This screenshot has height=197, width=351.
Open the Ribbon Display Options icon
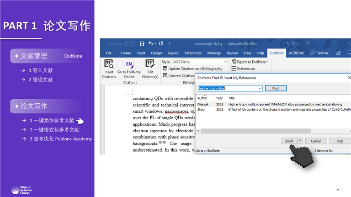coord(308,43)
